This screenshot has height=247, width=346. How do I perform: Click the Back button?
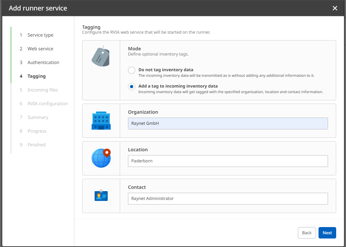tap(307, 233)
